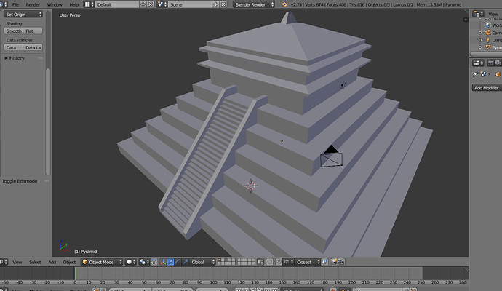
Task: Click the object cube icon in properties
Action: [x=498, y=74]
